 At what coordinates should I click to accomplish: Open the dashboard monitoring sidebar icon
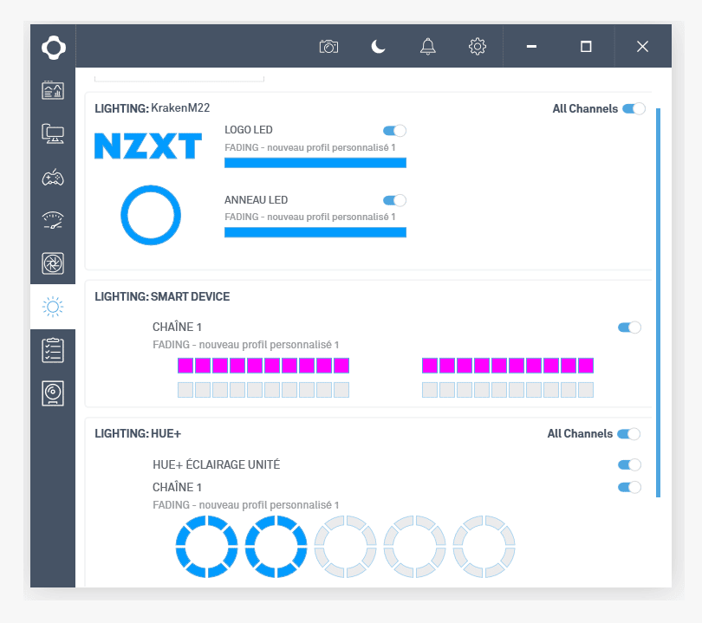click(53, 90)
